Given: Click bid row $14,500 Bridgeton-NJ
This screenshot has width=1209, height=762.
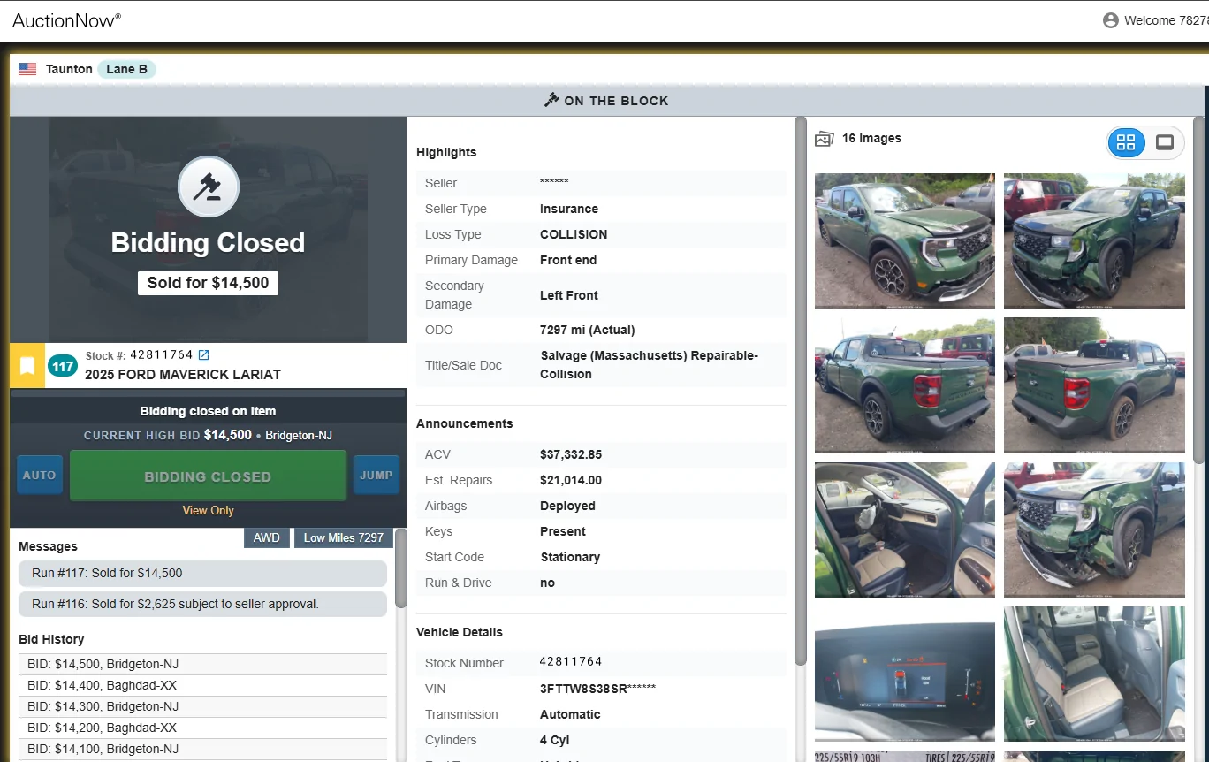Looking at the screenshot, I should point(202,665).
